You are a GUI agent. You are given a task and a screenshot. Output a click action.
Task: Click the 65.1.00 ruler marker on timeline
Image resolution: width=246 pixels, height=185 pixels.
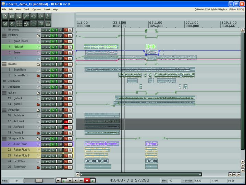156,23
